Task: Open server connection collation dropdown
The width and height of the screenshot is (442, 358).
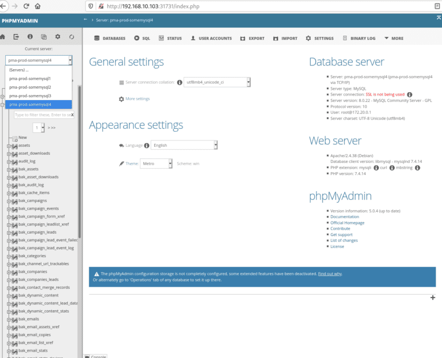Action: click(217, 82)
